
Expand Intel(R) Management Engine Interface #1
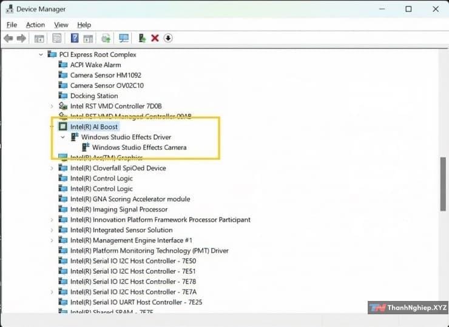coord(52,240)
